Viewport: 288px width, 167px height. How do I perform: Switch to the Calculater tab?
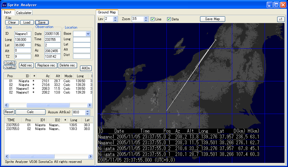(x=24, y=13)
